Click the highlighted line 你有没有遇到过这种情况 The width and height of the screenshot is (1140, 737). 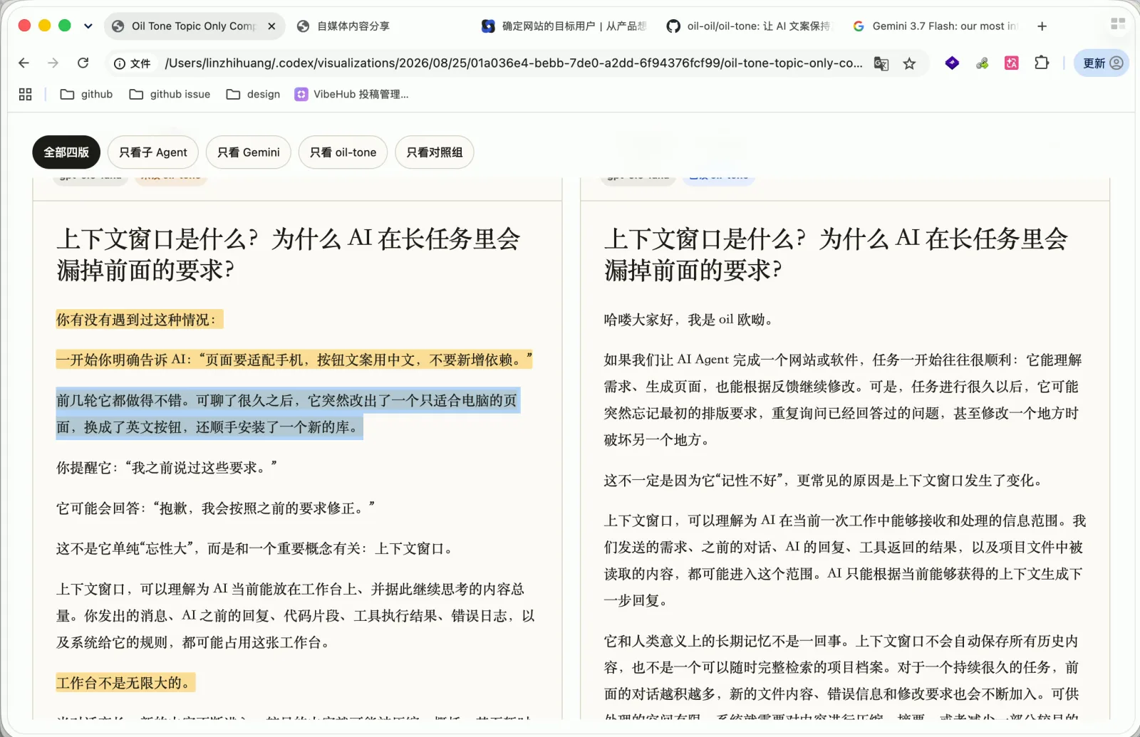click(x=140, y=320)
